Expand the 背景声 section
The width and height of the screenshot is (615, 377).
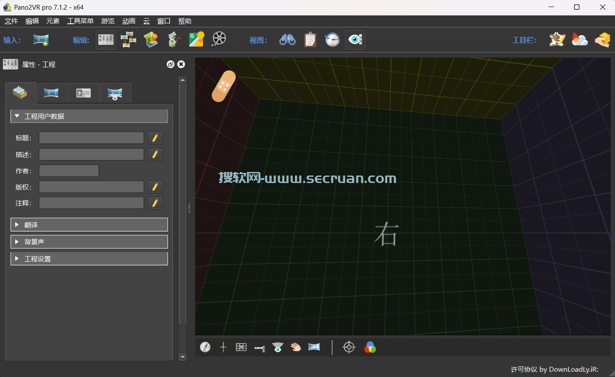89,242
